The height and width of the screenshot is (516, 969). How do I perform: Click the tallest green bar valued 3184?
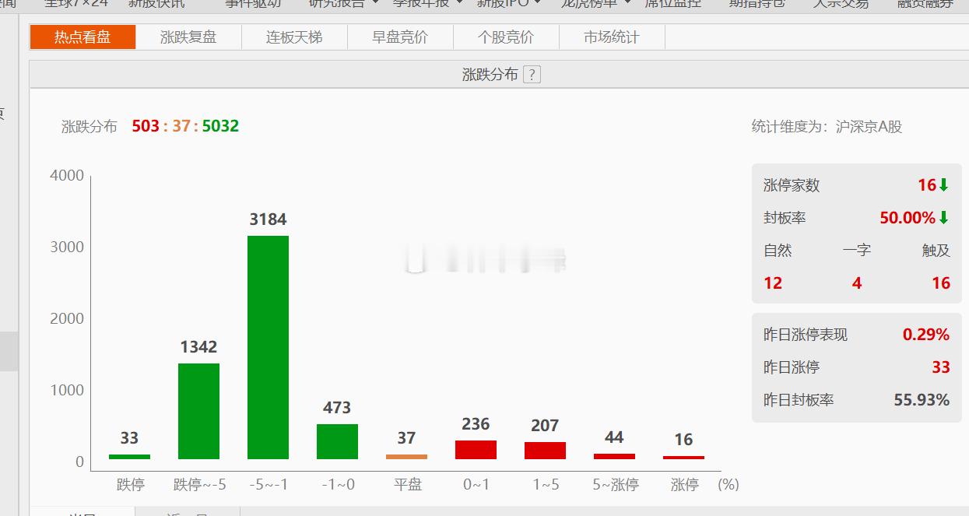pos(268,347)
